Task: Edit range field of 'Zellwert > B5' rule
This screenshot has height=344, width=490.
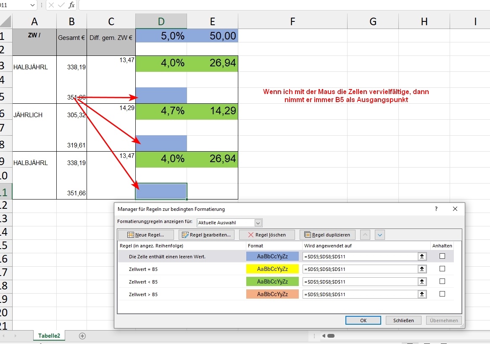Action: [360, 294]
